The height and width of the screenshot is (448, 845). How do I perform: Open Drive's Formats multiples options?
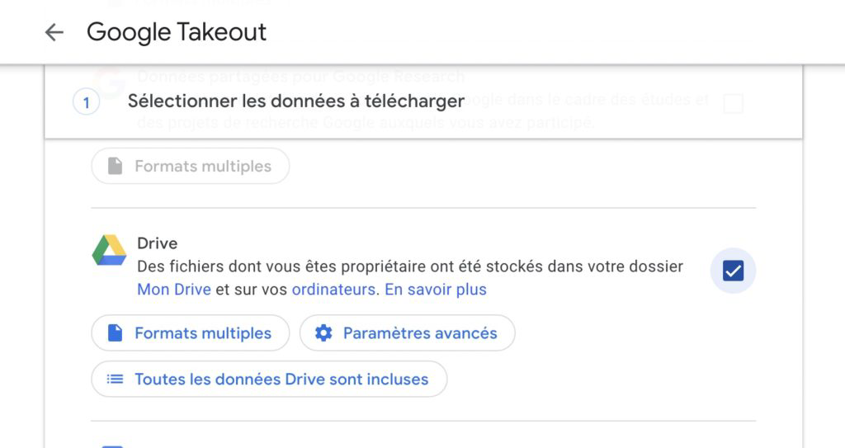point(191,333)
